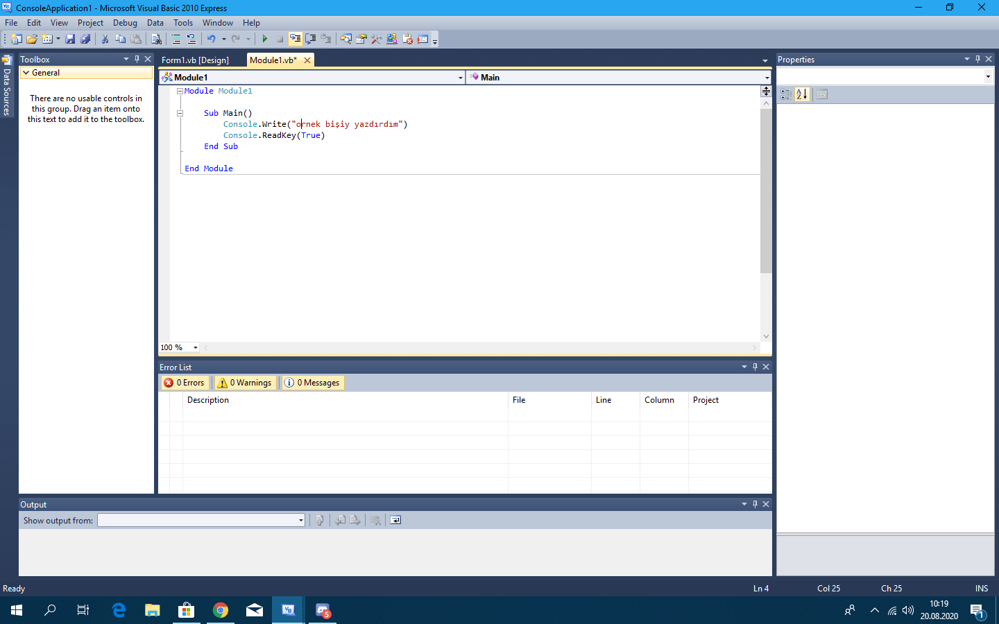999x624 pixels.
Task: Open the Data Sources side tab
Action: point(7,85)
